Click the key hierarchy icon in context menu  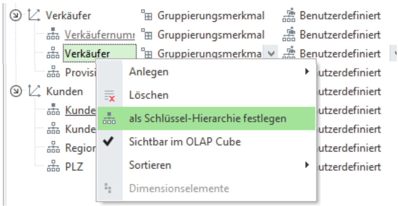(x=106, y=119)
